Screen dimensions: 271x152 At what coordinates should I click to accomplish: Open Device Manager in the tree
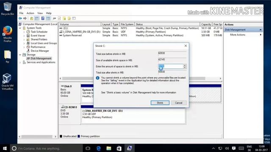(40, 51)
